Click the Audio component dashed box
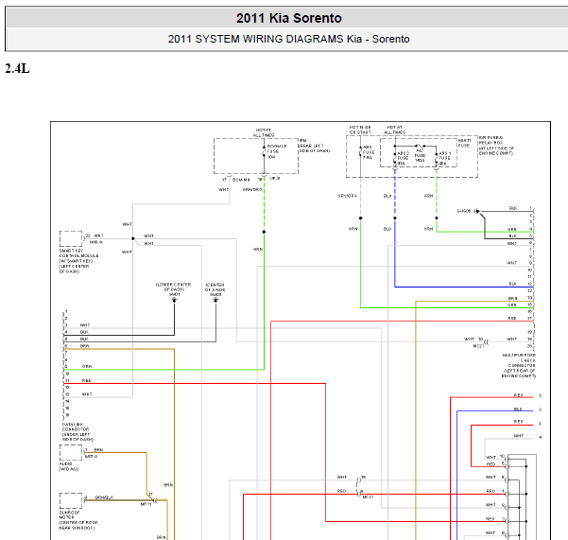Image resolution: width=568 pixels, height=540 pixels. (x=71, y=453)
